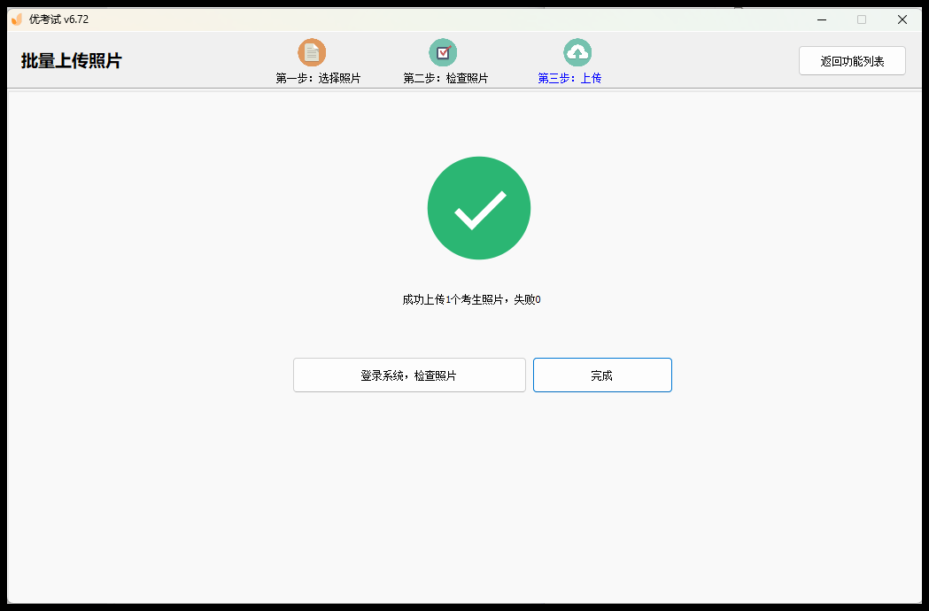This screenshot has height=611, width=929.
Task: Click the 批量上传照片 page heading
Action: [71, 61]
